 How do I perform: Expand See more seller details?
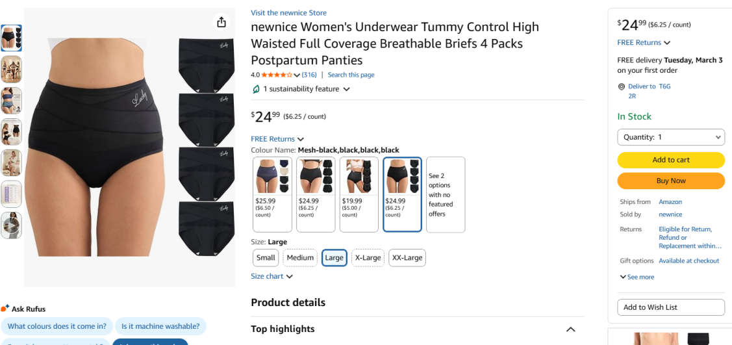(637, 277)
